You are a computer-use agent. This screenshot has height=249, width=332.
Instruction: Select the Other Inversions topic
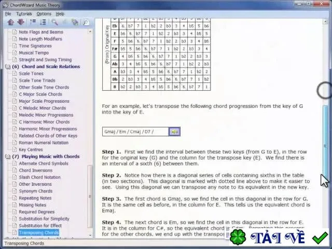(x=35, y=184)
